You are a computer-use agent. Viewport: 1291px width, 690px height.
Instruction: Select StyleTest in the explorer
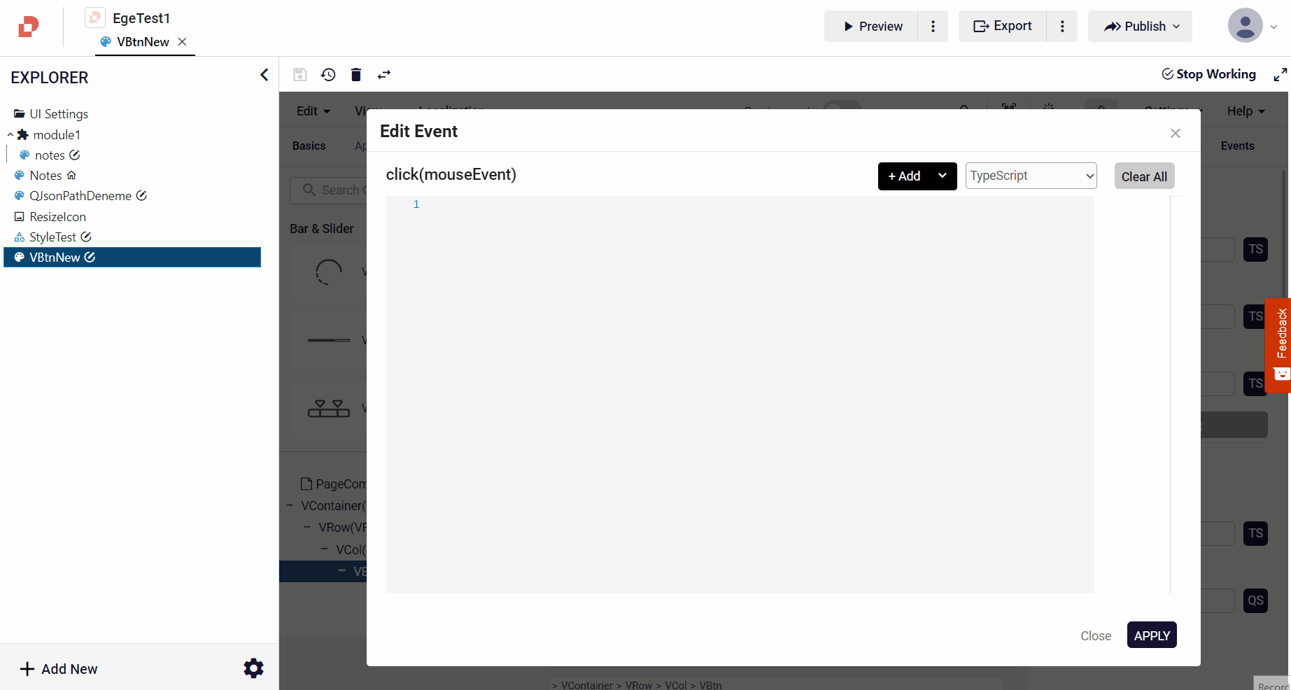52,237
